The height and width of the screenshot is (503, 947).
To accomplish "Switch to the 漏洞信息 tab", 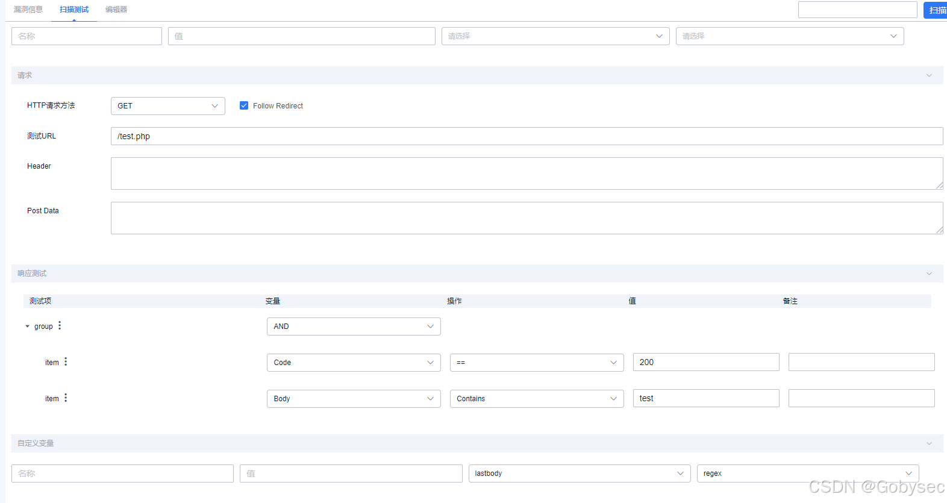I will [x=28, y=10].
